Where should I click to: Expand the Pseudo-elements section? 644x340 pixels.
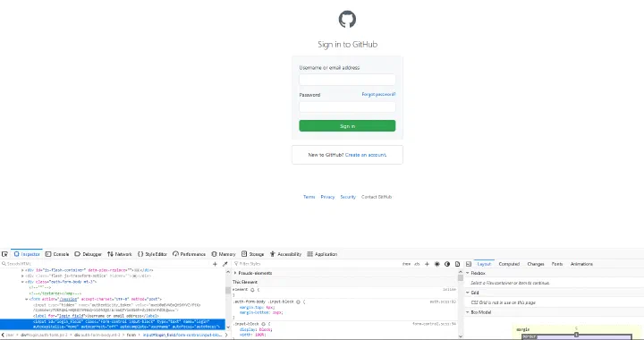pyautogui.click(x=235, y=273)
